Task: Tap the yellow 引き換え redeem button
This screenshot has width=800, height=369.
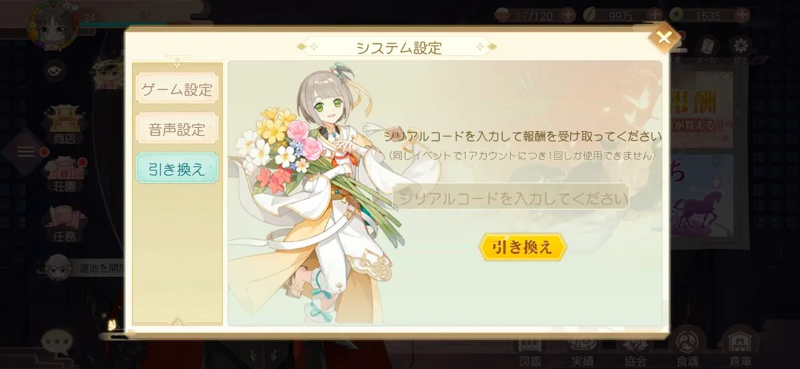Action: [x=522, y=247]
